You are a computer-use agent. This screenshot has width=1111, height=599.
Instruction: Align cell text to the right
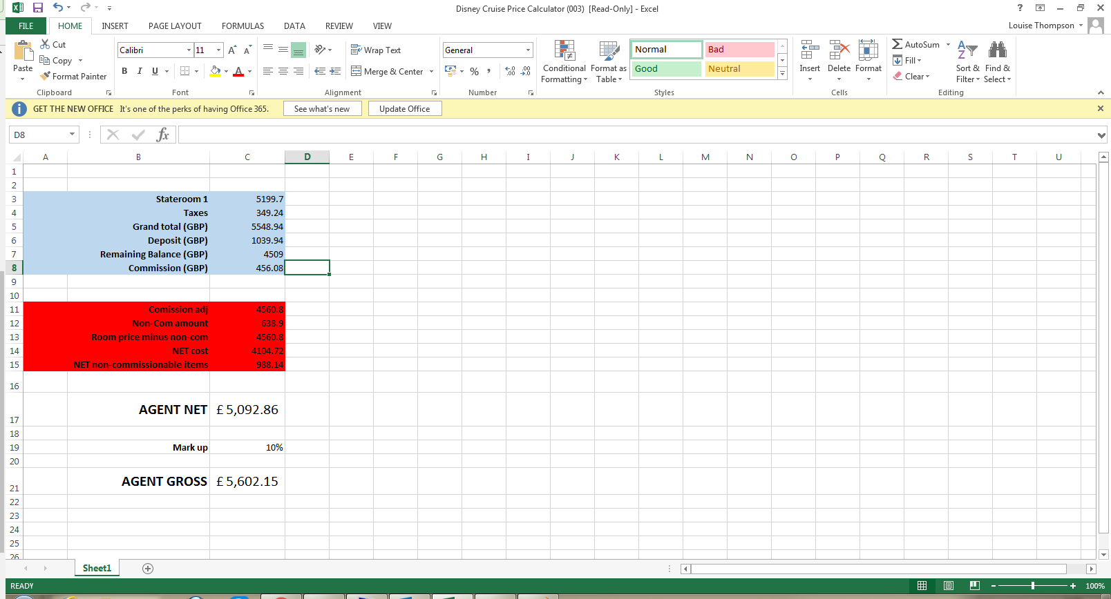coord(298,71)
